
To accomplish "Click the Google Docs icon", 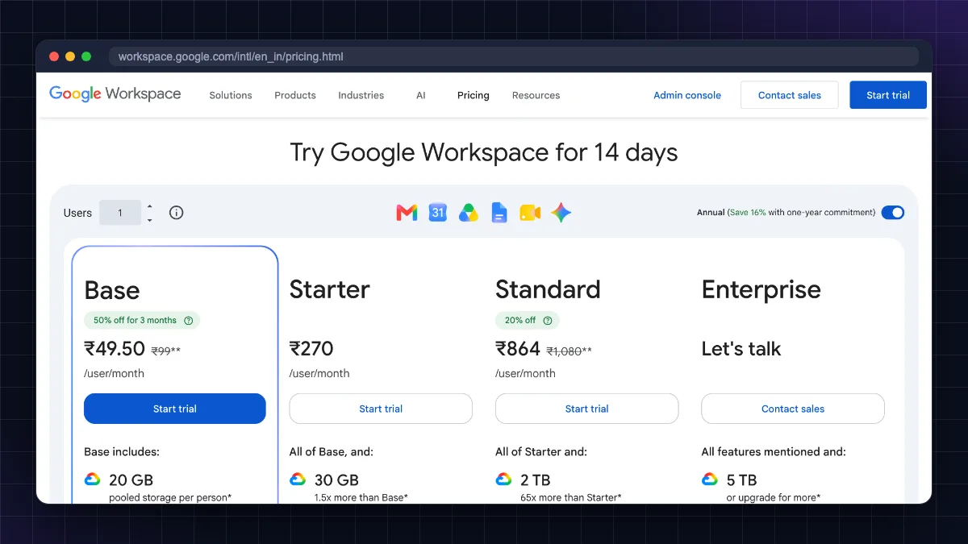I will (x=499, y=213).
